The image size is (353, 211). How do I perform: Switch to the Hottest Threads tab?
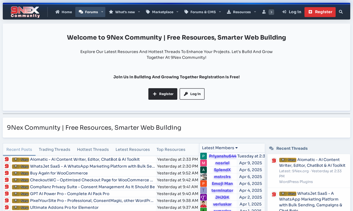tap(93, 149)
